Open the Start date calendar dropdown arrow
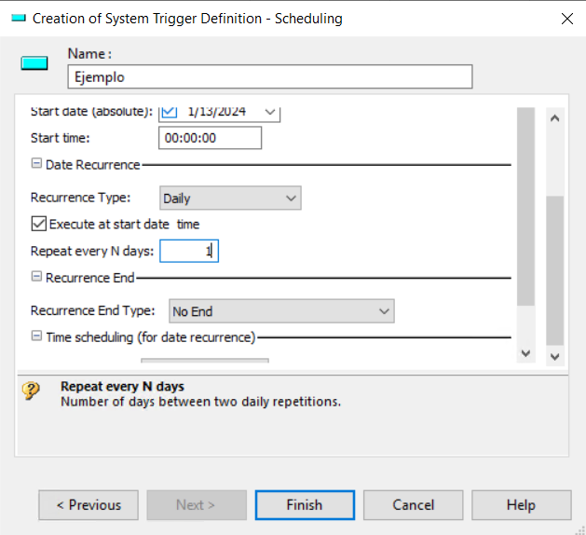The width and height of the screenshot is (586, 535). (x=270, y=112)
